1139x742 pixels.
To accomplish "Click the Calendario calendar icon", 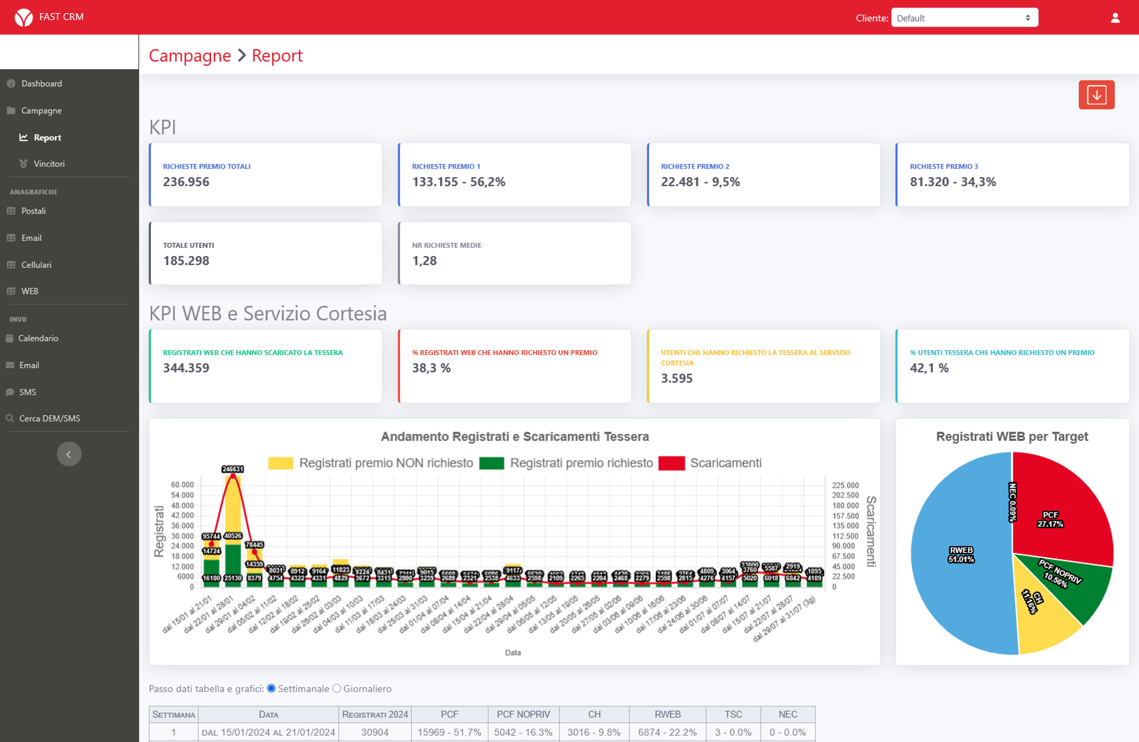I will pyautogui.click(x=10, y=338).
